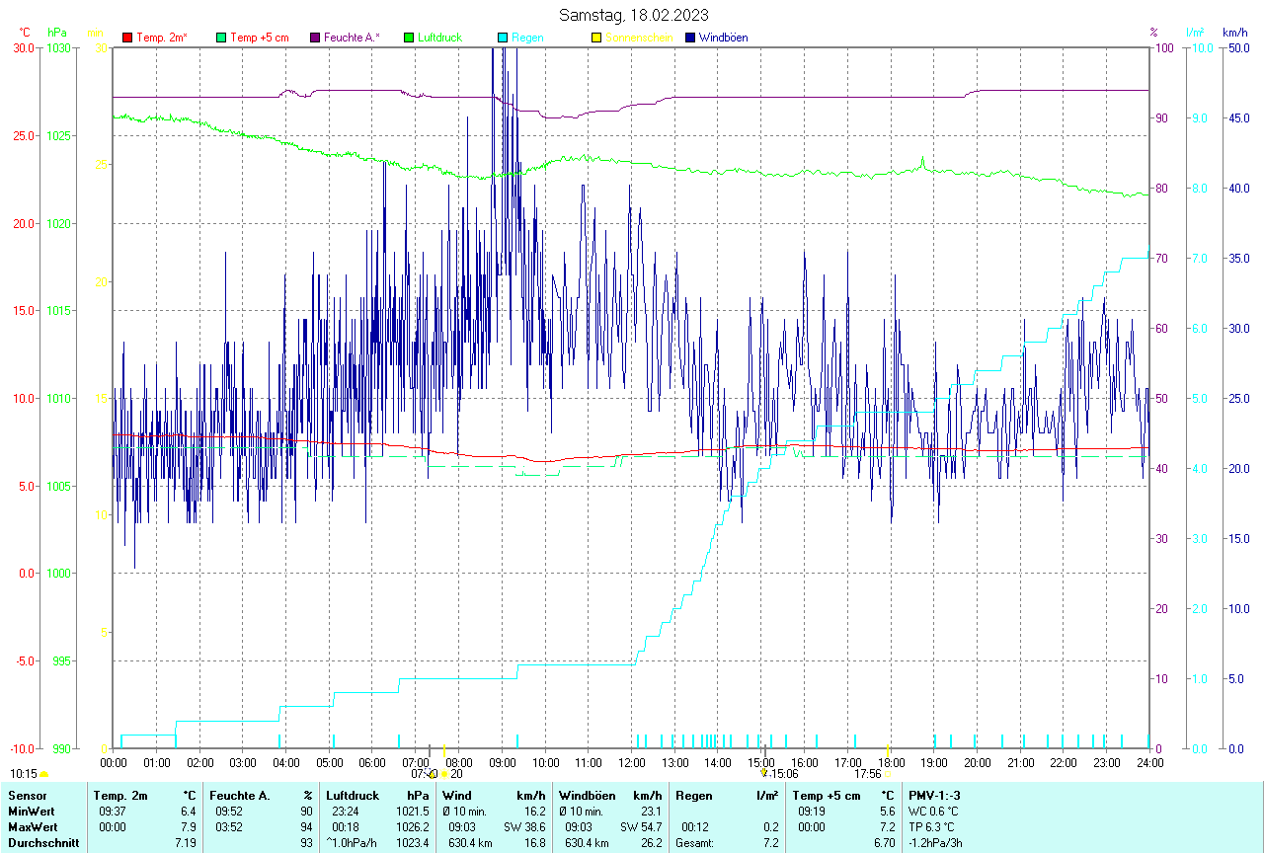Click the '-10.0' temperature axis value
Image resolution: width=1264 pixels, height=853 pixels.
(20, 748)
